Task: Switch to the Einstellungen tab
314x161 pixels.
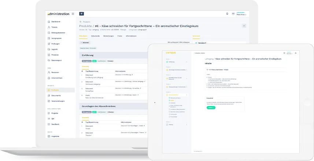Action: 108,36
